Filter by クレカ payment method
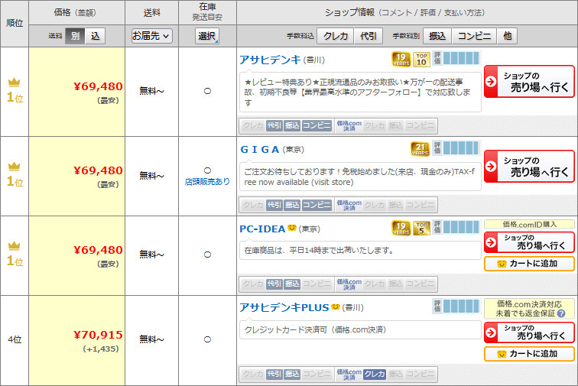This screenshot has width=578, height=386. pos(336,35)
